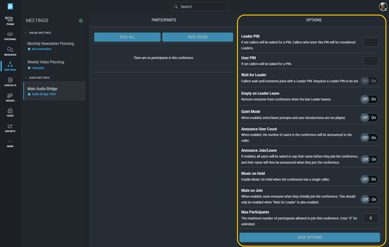
Task: Select the Monthly Newsletter Planning meeting
Action: click(51, 44)
